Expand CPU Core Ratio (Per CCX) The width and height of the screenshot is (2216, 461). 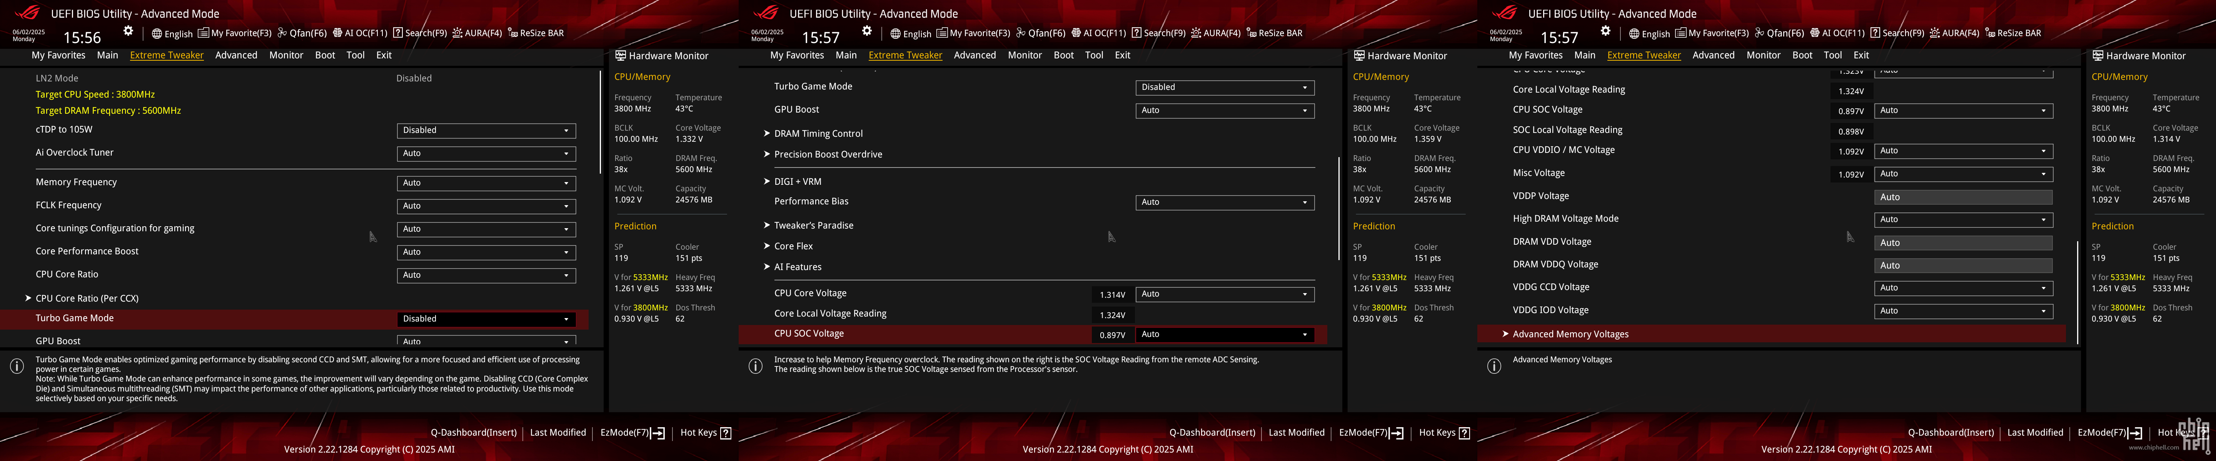[x=87, y=299]
